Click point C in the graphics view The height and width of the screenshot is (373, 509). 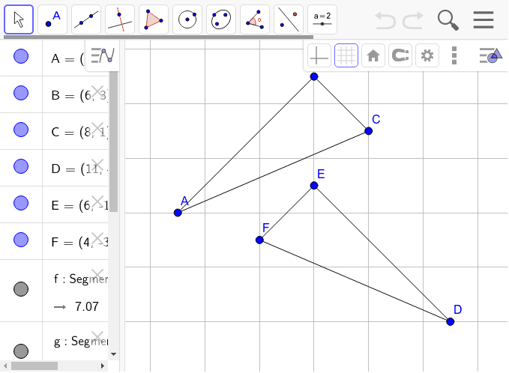[x=368, y=131]
